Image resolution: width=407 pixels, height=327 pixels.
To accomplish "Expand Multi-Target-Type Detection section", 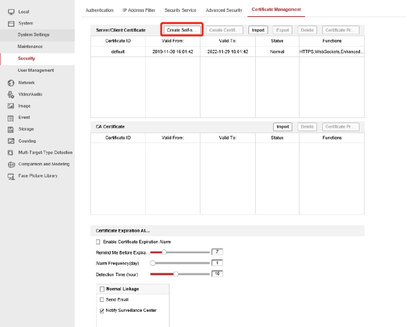I will (x=45, y=153).
